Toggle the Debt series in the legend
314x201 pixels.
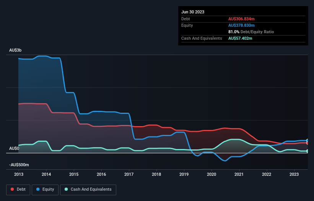pyautogui.click(x=18, y=190)
